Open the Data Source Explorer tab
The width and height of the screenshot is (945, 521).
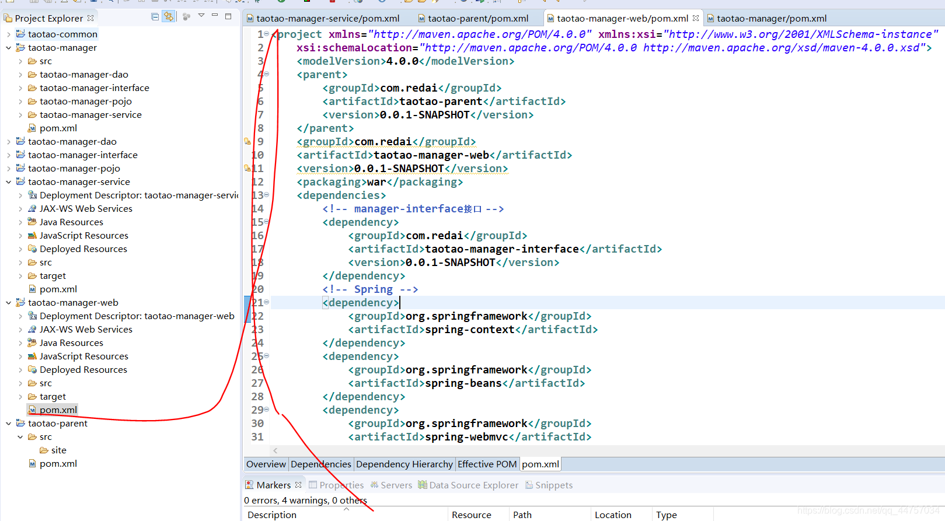point(468,485)
